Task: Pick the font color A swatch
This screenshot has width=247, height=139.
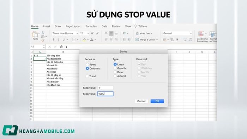Action: 92,40
